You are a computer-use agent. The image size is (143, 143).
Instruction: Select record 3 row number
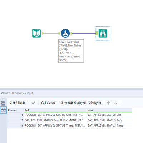(15, 125)
